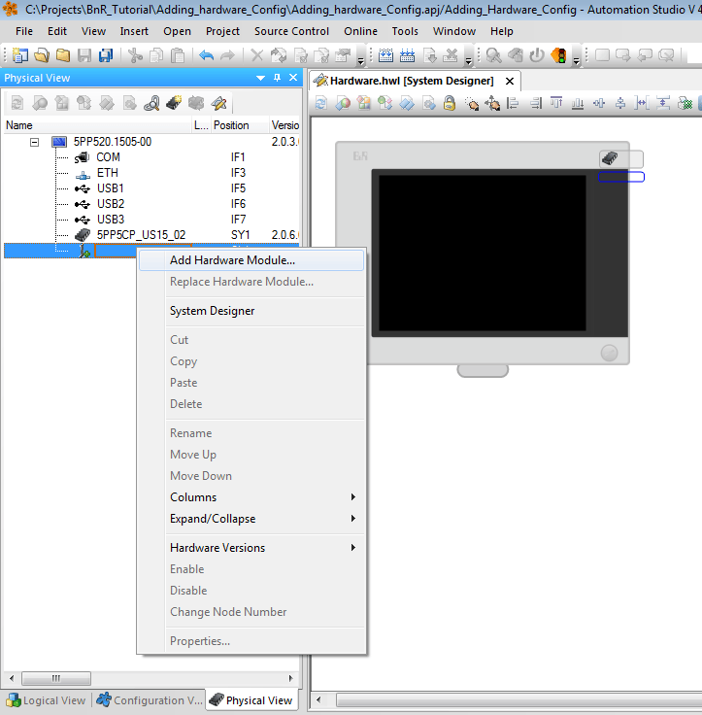Screen dimensions: 702x715
Task: Click the lock icon in System Designer toolbar
Action: pos(450,104)
